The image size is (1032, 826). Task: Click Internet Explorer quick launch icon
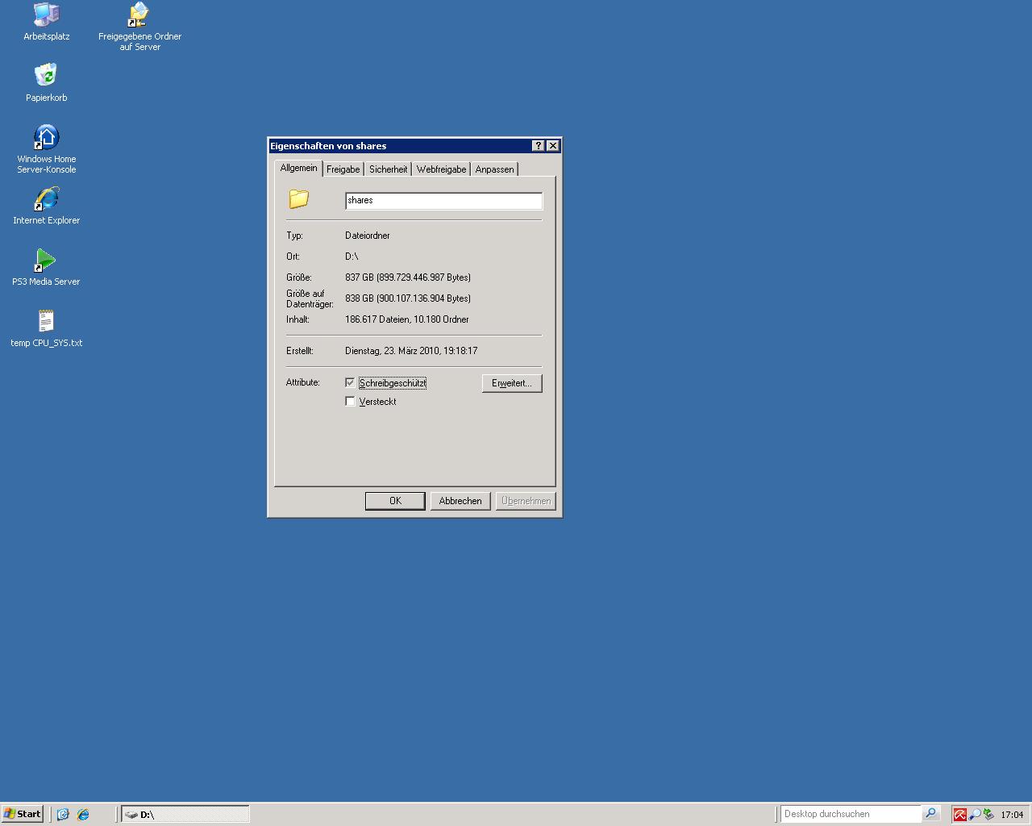pos(83,814)
